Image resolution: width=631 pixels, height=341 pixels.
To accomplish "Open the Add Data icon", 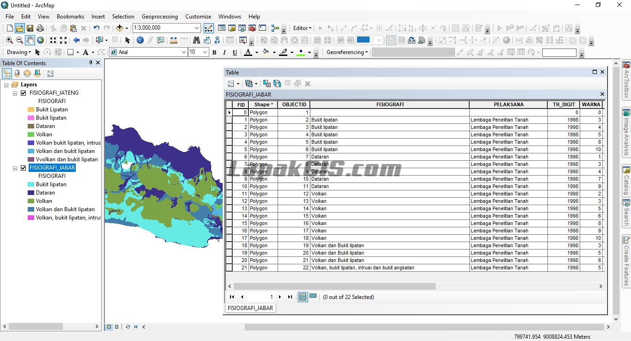I will (x=119, y=28).
